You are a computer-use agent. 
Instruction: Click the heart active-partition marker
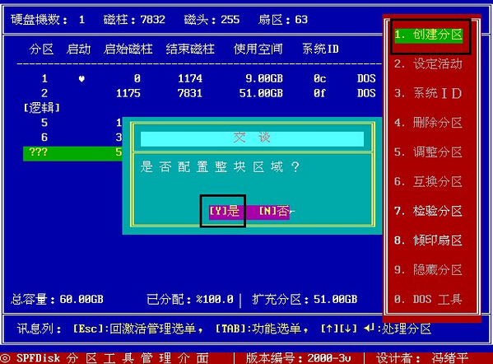(x=81, y=79)
